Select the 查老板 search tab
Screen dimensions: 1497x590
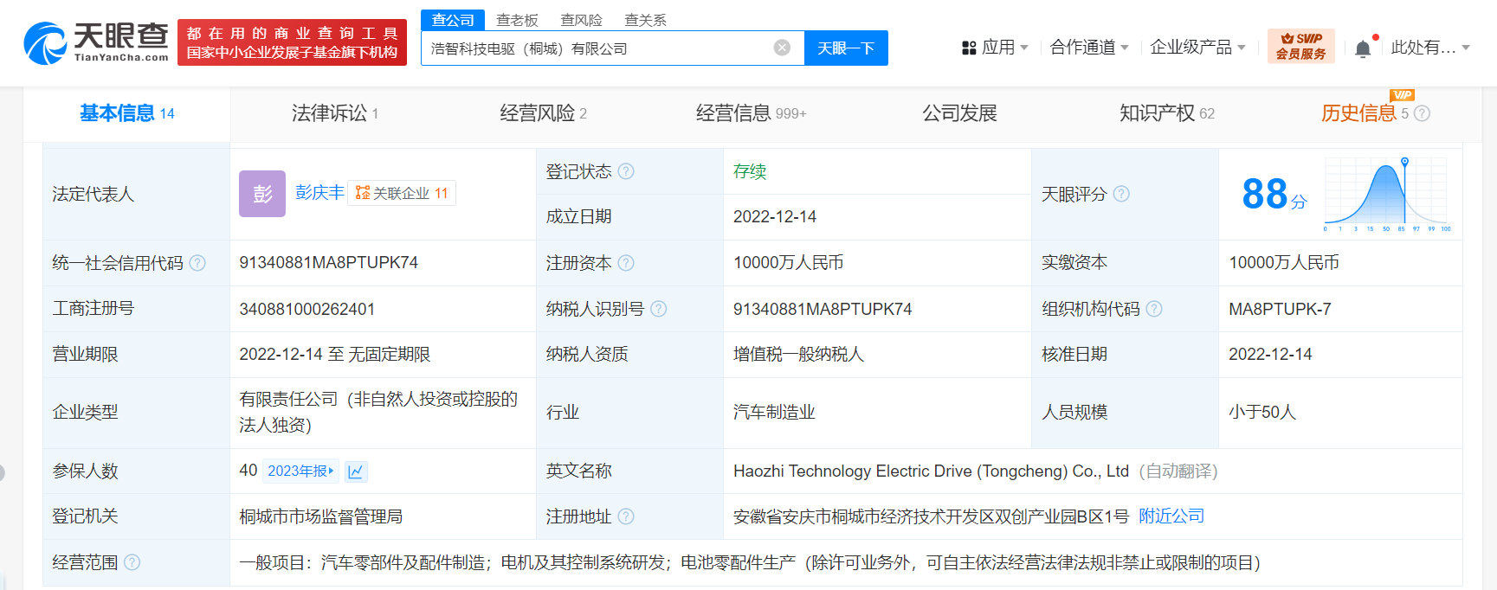tap(517, 20)
